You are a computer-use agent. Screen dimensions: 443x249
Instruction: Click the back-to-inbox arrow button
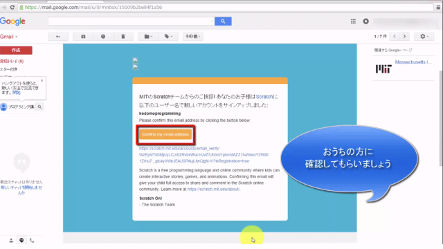[x=58, y=37]
